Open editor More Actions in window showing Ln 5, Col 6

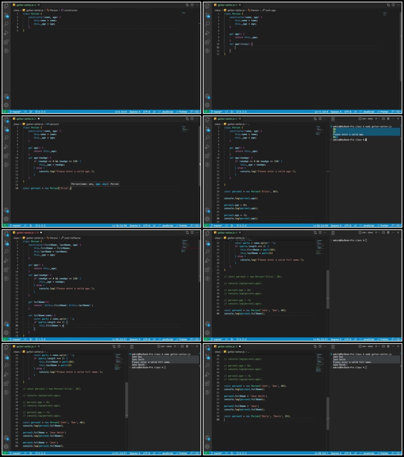pyautogui.click(x=197, y=5)
